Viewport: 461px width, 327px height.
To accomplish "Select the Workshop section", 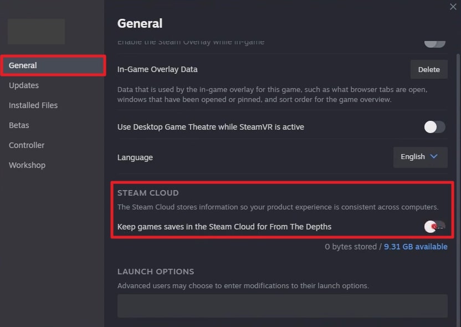I will [x=27, y=165].
